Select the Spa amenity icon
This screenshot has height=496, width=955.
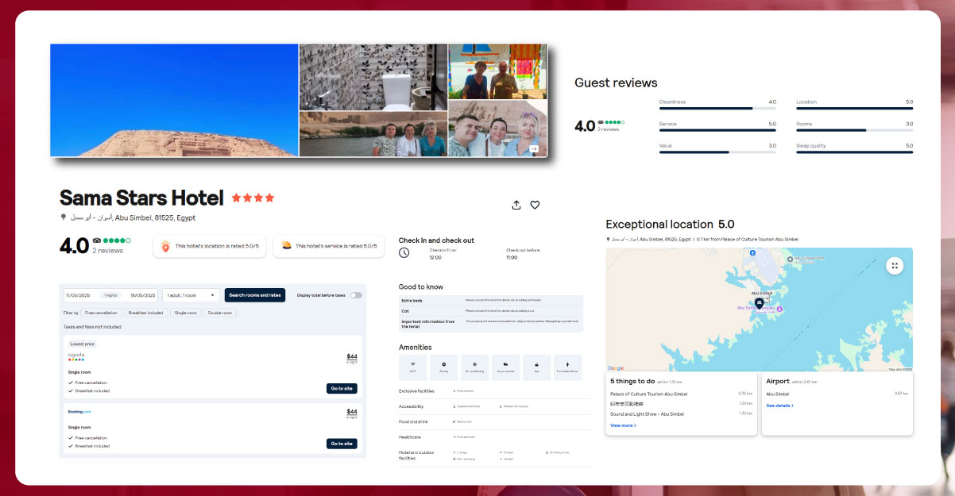(536, 365)
